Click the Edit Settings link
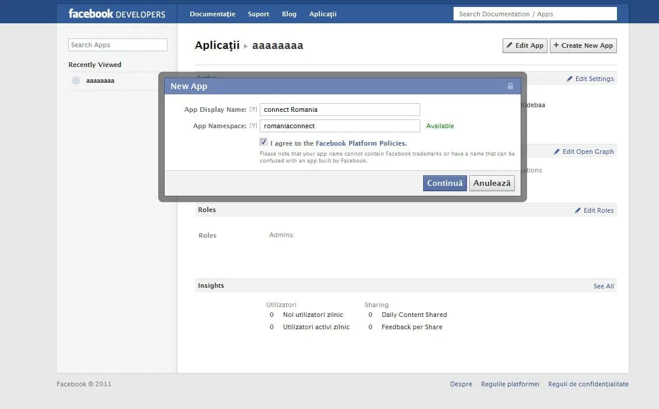The width and height of the screenshot is (659, 409). click(594, 79)
